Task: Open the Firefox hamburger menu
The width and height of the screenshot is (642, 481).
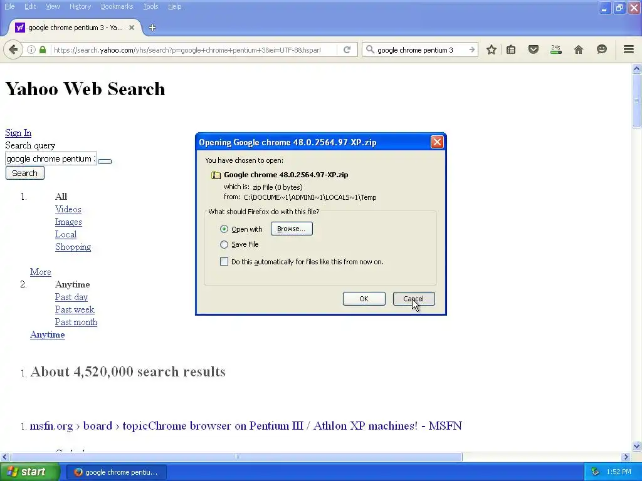Action: tap(629, 50)
